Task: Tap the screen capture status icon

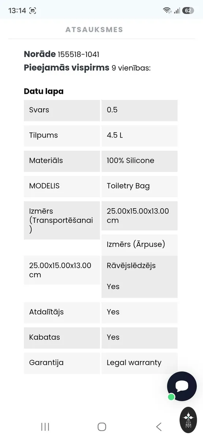Action: [33, 11]
